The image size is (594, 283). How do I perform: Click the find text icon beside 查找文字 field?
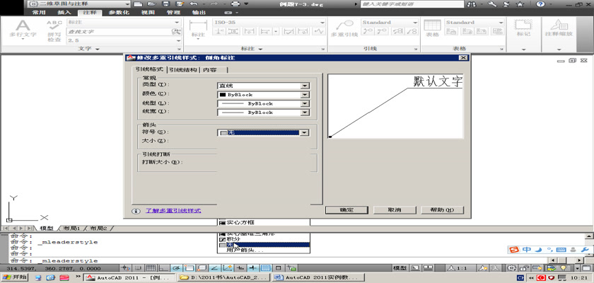click(x=176, y=31)
